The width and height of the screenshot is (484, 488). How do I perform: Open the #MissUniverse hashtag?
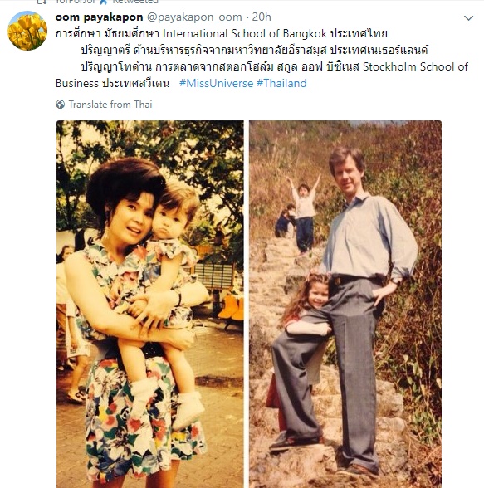217,83
